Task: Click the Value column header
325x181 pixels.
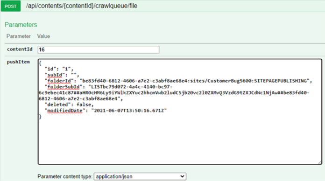Action: click(x=43, y=36)
